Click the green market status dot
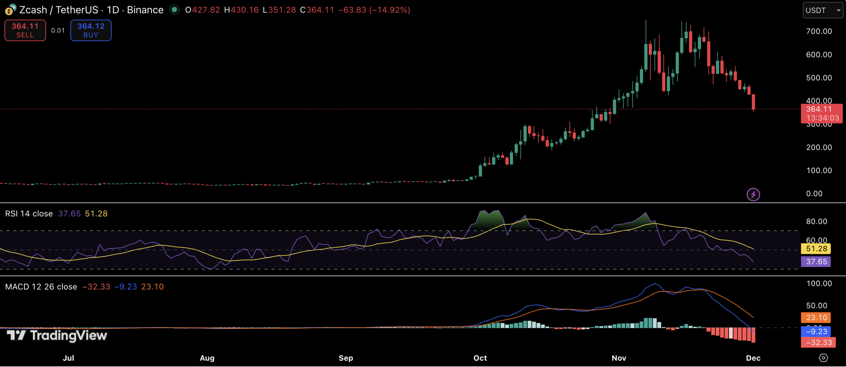Viewport: 846px width, 367px height. pyautogui.click(x=174, y=10)
